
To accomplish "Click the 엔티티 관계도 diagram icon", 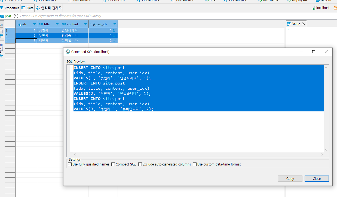I will (38, 8).
